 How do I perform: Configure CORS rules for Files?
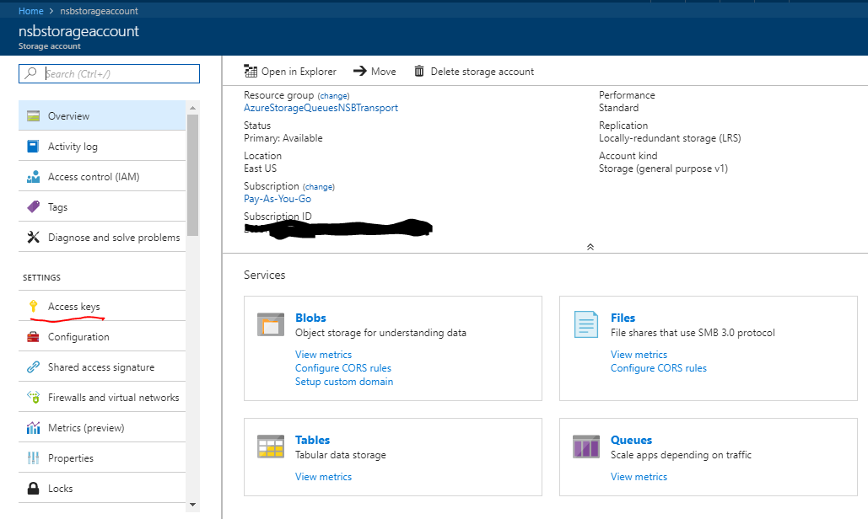click(659, 368)
